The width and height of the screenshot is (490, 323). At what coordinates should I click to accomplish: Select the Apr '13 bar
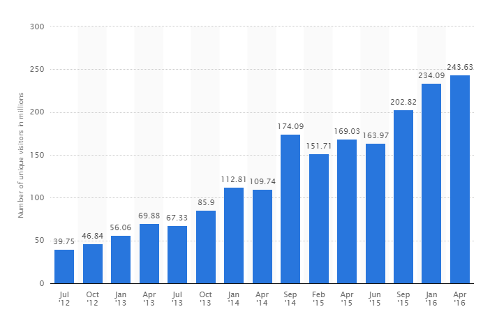click(149, 254)
